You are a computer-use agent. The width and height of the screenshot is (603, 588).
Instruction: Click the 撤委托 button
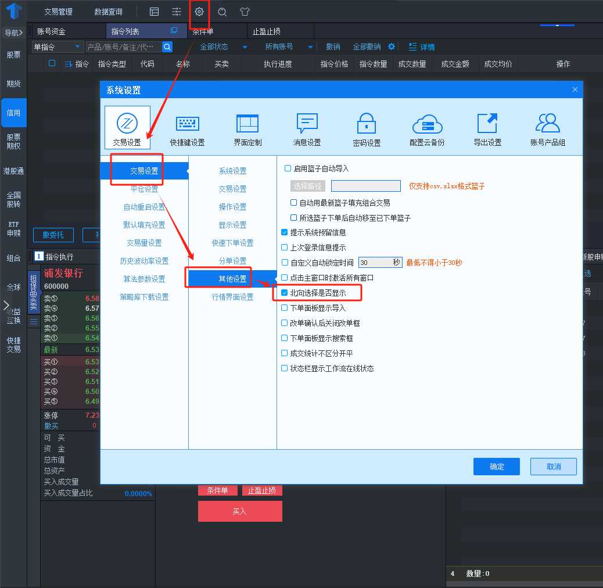tap(53, 235)
